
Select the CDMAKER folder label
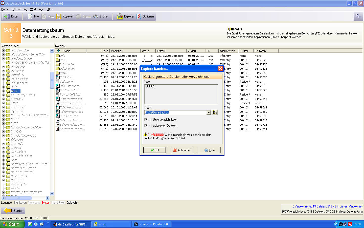(x=17, y=99)
